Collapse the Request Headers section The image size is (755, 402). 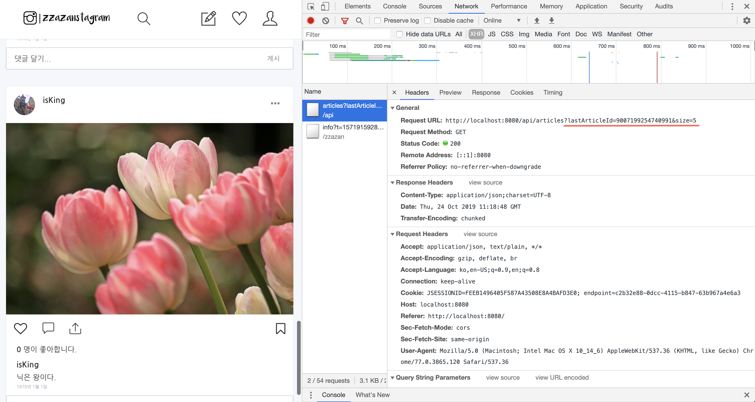pyautogui.click(x=392, y=234)
